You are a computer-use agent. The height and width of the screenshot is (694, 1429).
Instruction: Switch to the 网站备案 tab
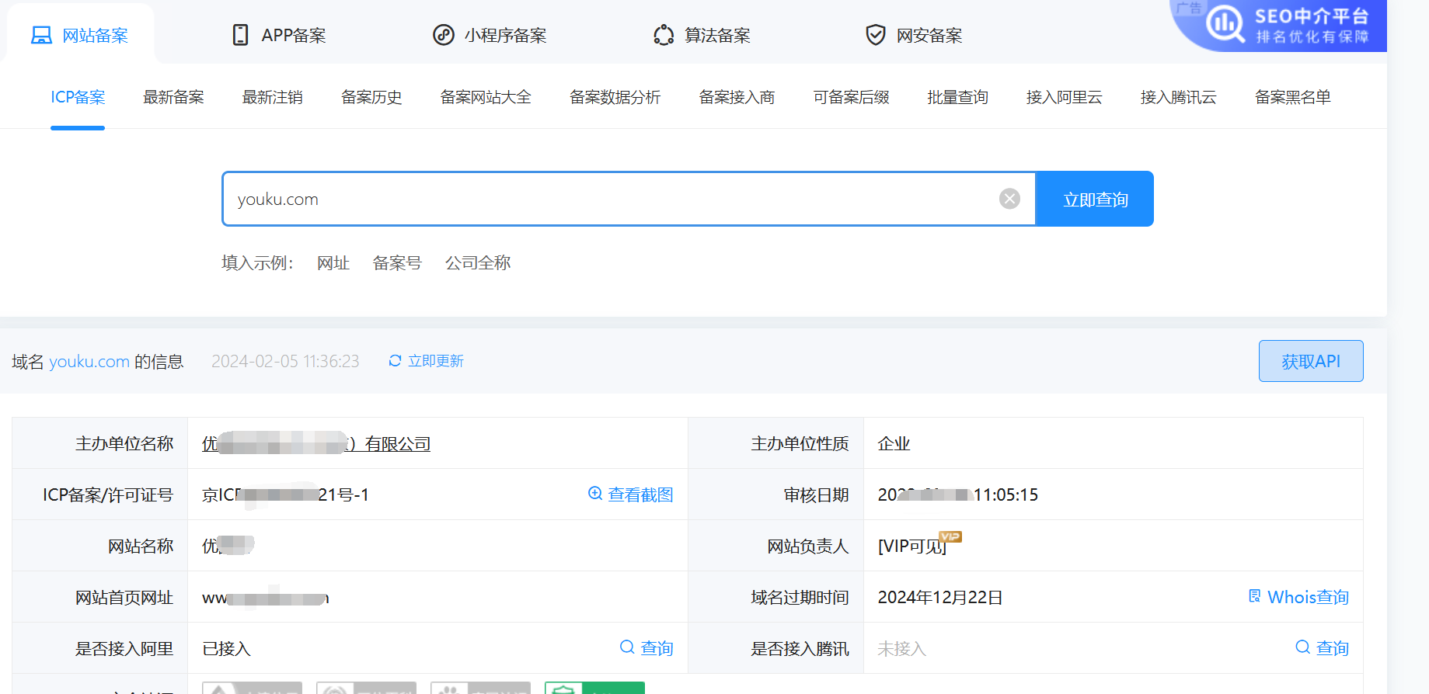tap(80, 35)
